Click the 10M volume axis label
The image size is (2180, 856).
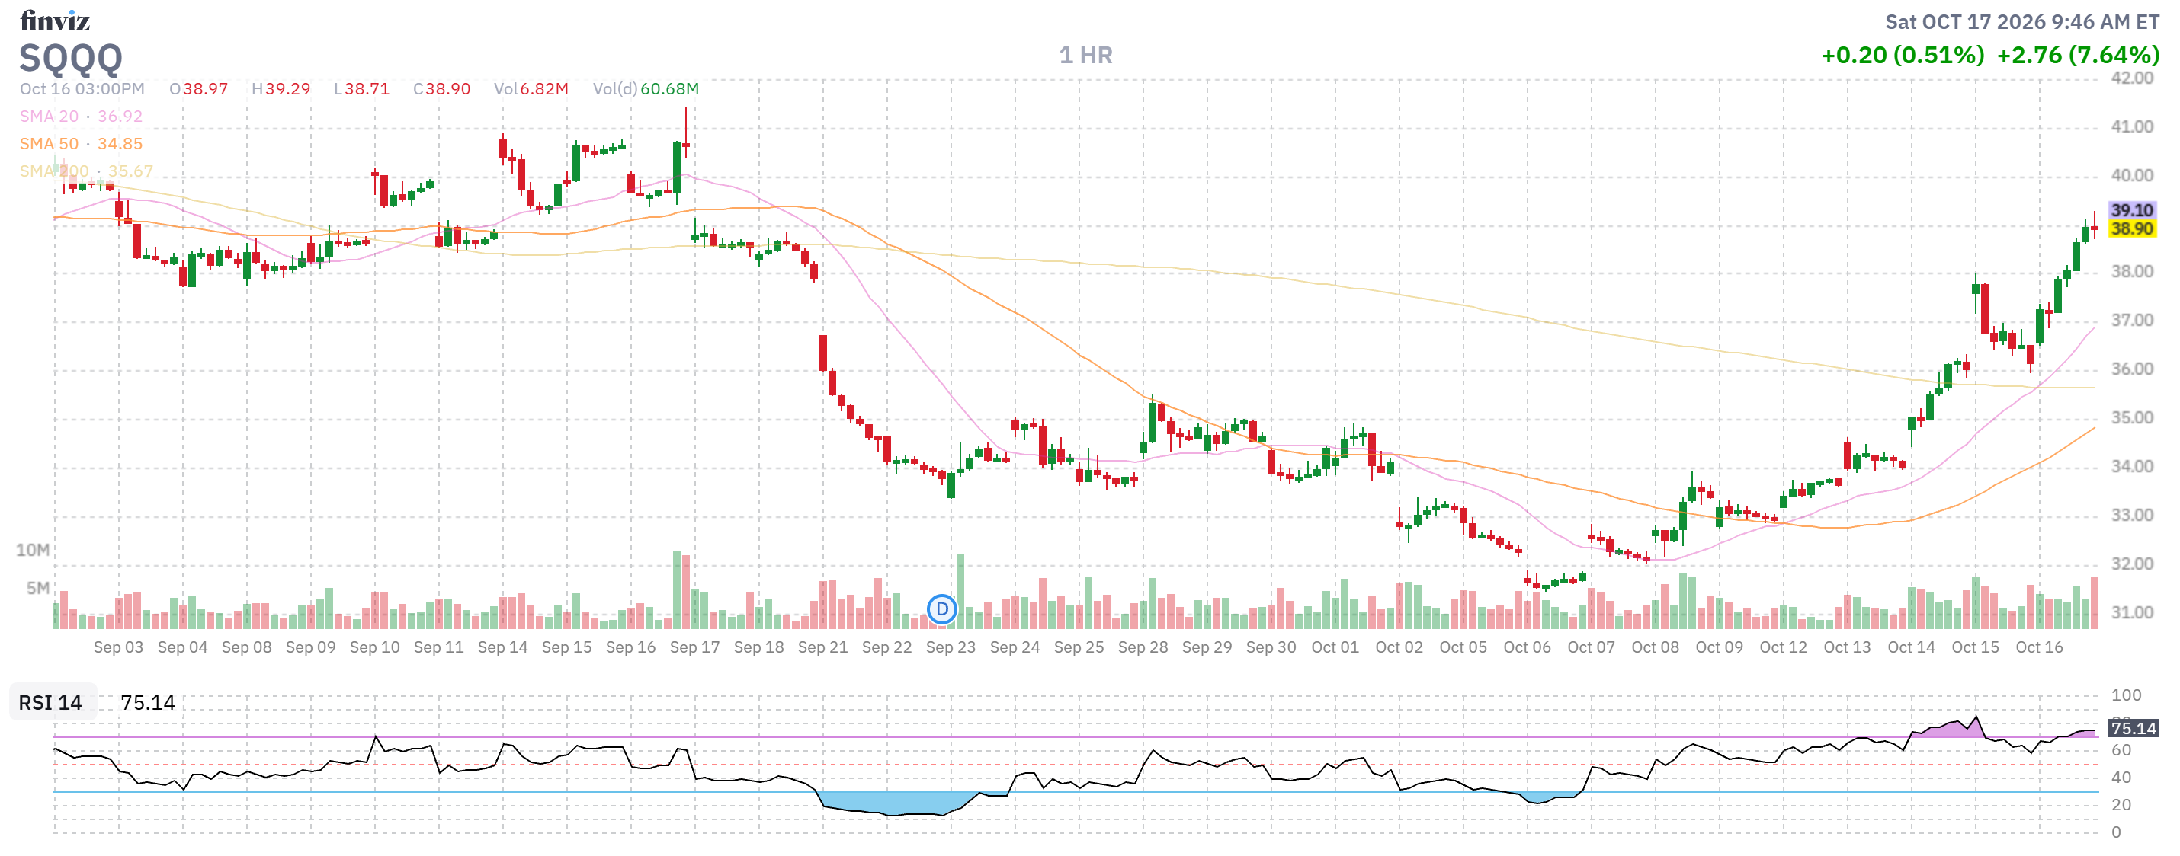32,550
